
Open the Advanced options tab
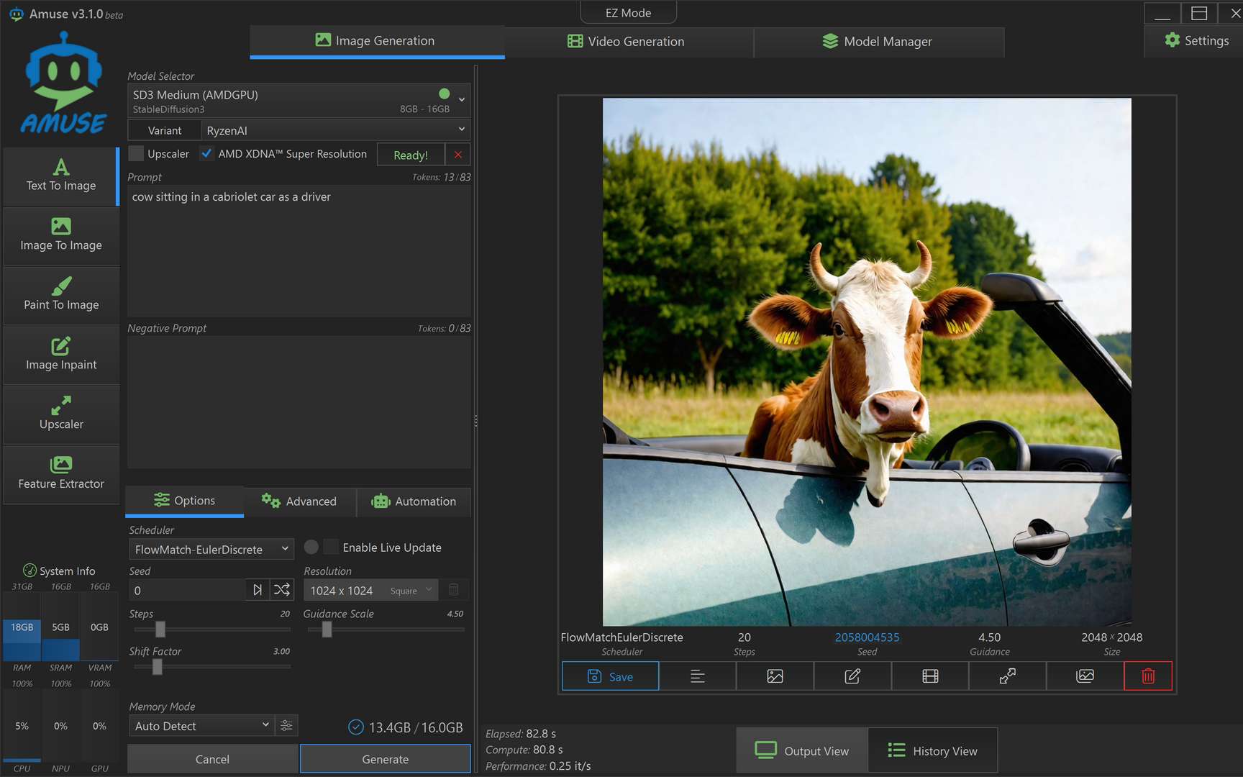pyautogui.click(x=299, y=501)
